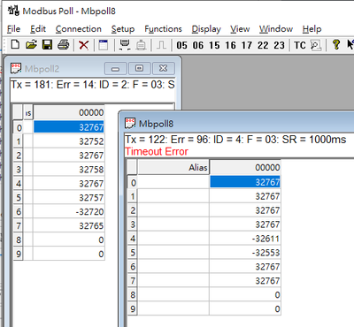Click the yellow question mark help icon

[x=335, y=45]
